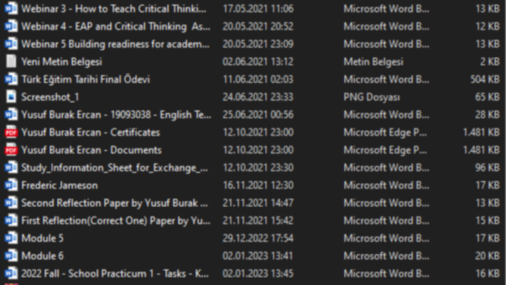Screen dimensions: 506x285
Task: Click date 20.05.2021 20:52
Action: pos(258,27)
